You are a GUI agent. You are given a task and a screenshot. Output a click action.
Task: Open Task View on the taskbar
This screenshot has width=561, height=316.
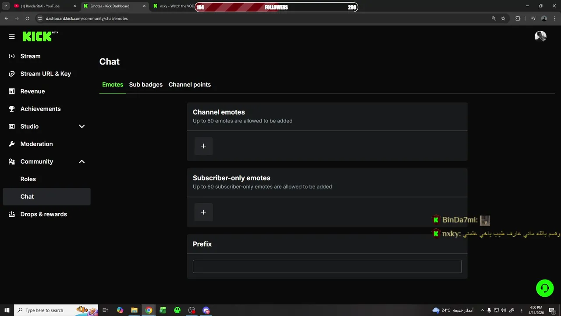point(105,310)
